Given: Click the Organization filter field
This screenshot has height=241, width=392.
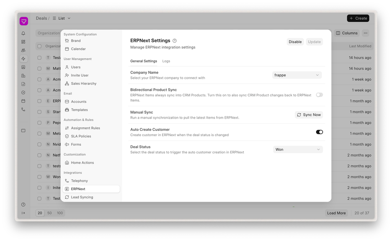Looking at the screenshot, I should click(x=49, y=33).
